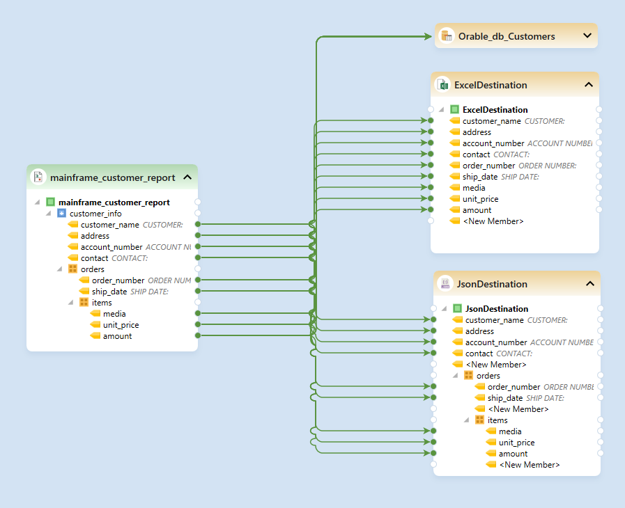
Task: Click the ExcelDestination header title
Action: point(491,85)
